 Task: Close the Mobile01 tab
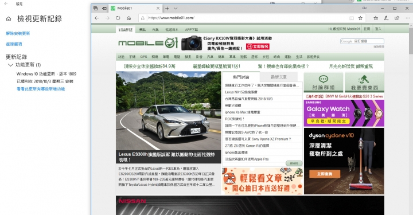pyautogui.click(x=158, y=8)
